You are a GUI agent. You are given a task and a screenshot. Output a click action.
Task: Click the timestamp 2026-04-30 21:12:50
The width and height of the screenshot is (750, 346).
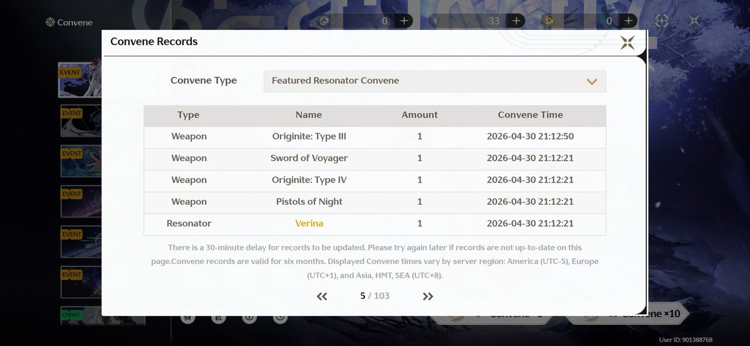coord(531,136)
